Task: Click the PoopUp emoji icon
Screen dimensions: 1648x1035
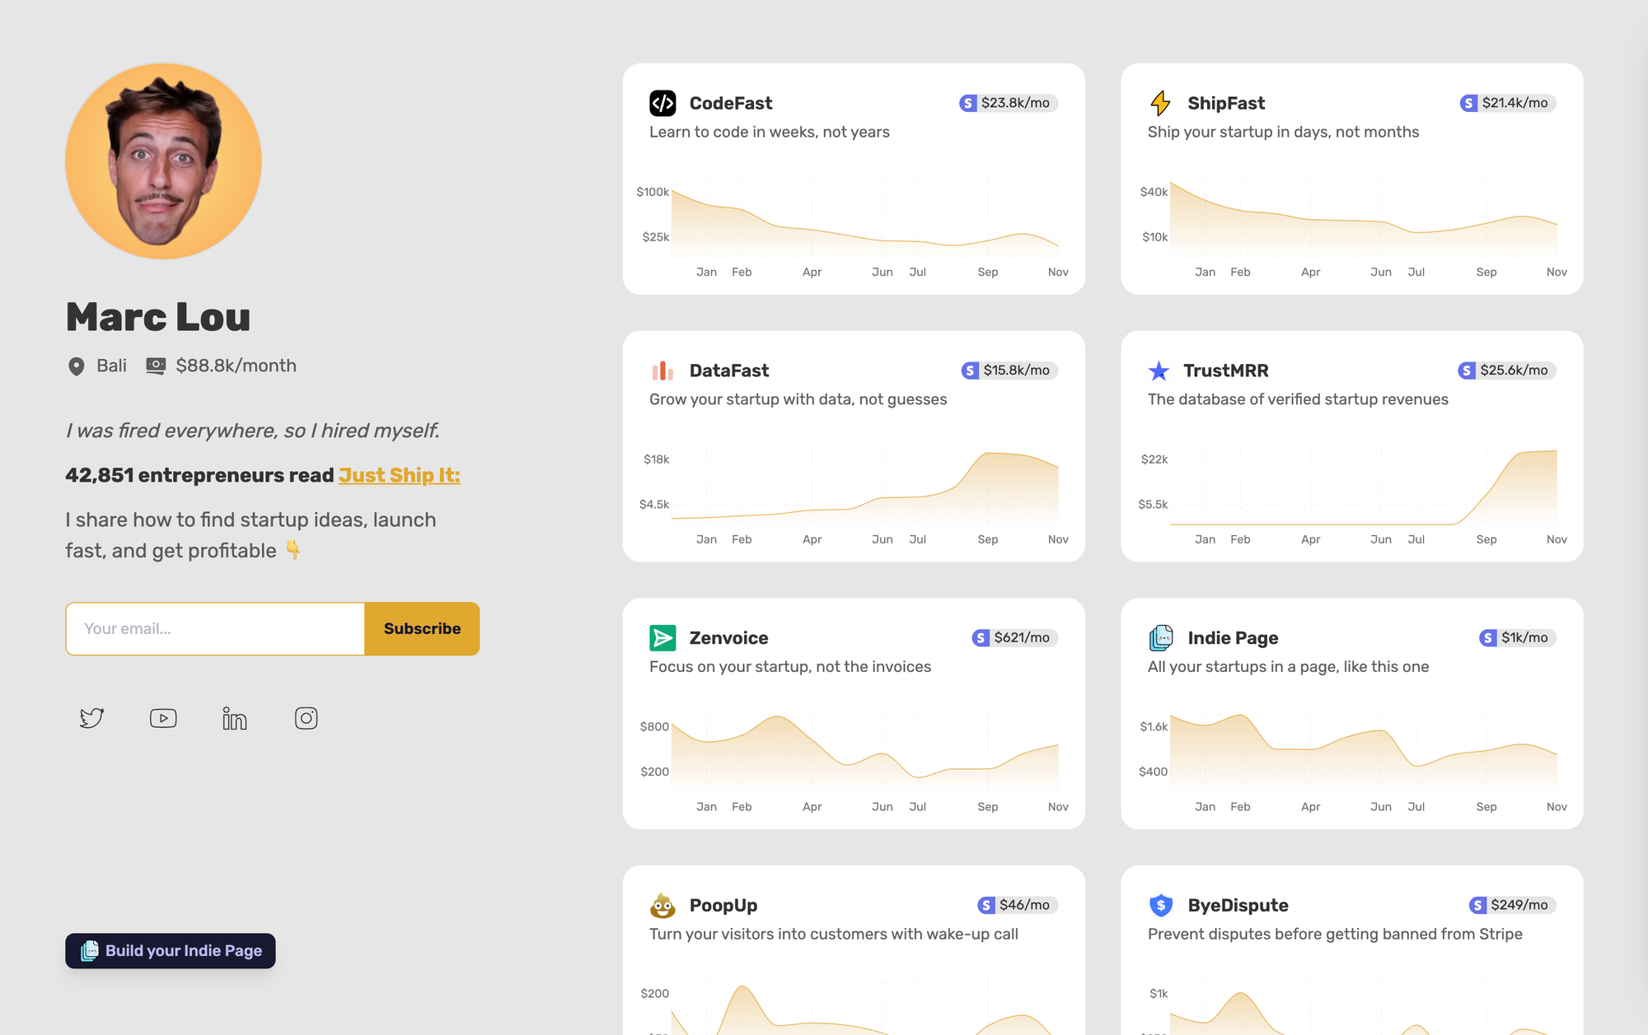Action: [662, 906]
